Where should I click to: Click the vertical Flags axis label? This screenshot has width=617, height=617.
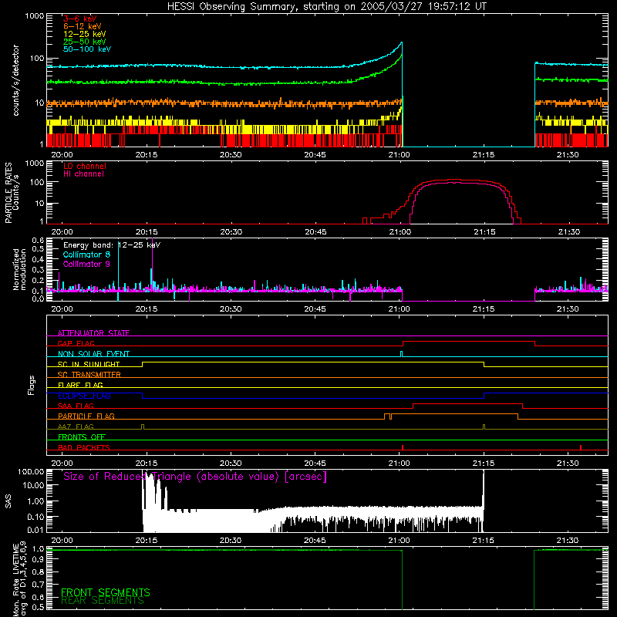(32, 385)
